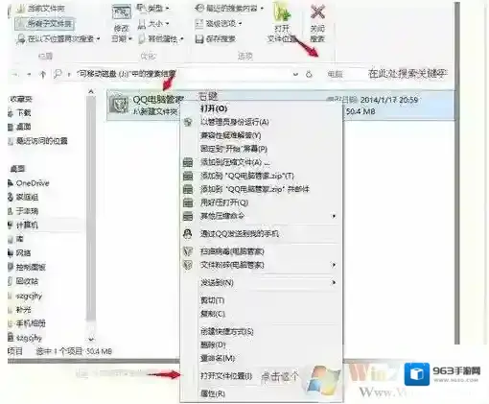
Task: Click 关闭搜索 (close search) X icon
Action: click(x=317, y=12)
